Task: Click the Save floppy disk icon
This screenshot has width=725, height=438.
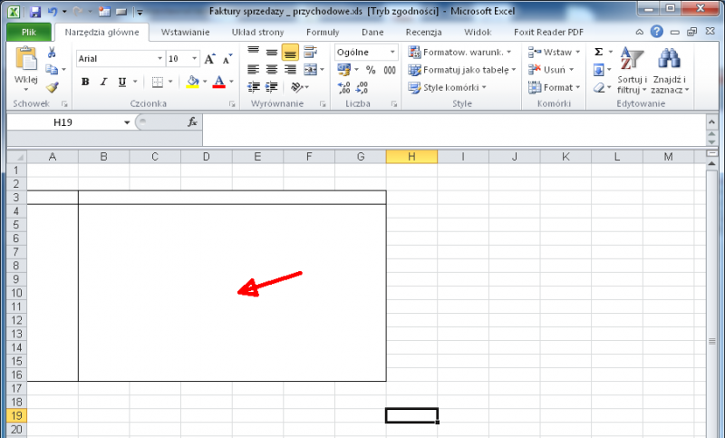Action: [35, 12]
